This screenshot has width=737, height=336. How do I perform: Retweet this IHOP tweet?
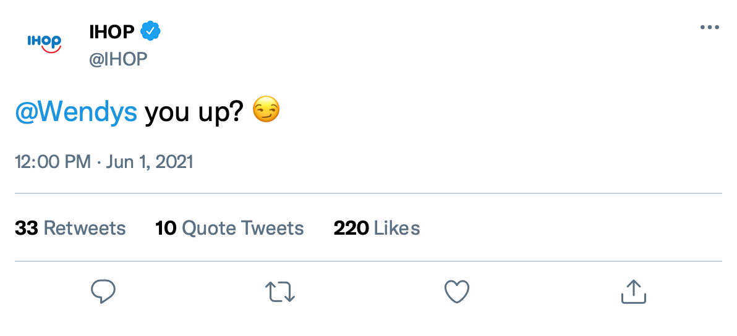coord(280,292)
